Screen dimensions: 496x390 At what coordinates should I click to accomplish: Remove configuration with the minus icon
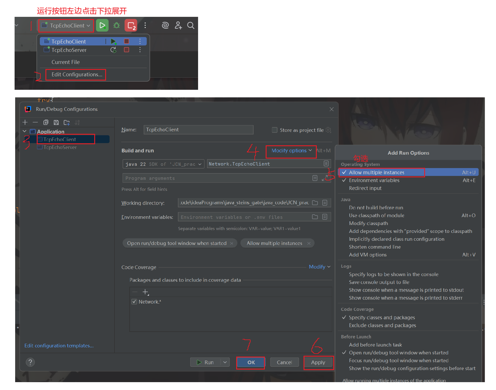(x=35, y=122)
